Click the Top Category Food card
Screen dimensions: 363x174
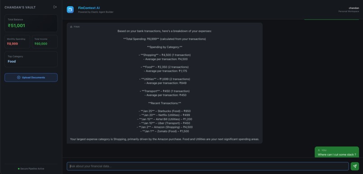31,59
